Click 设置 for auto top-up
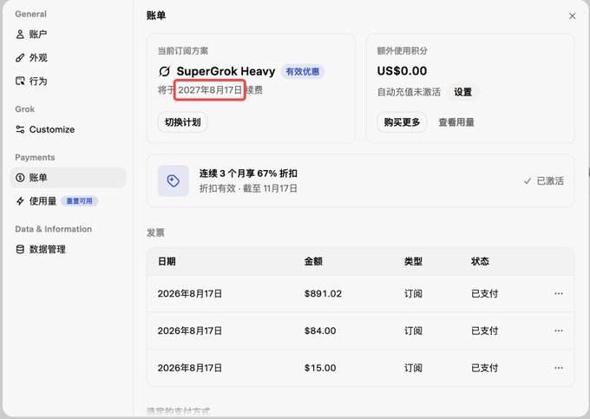The width and height of the screenshot is (590, 419). point(462,92)
